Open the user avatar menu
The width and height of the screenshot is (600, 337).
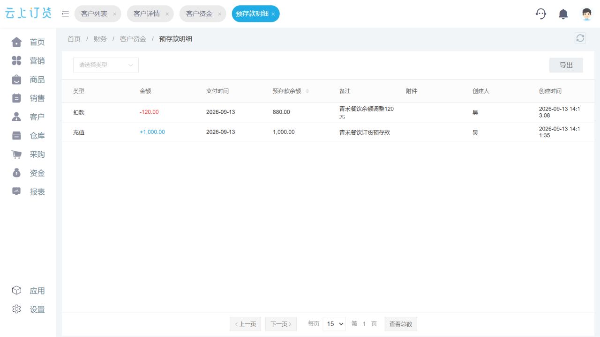click(586, 14)
